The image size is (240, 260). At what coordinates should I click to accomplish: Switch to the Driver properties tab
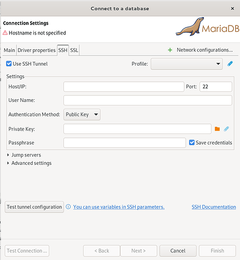click(x=36, y=50)
